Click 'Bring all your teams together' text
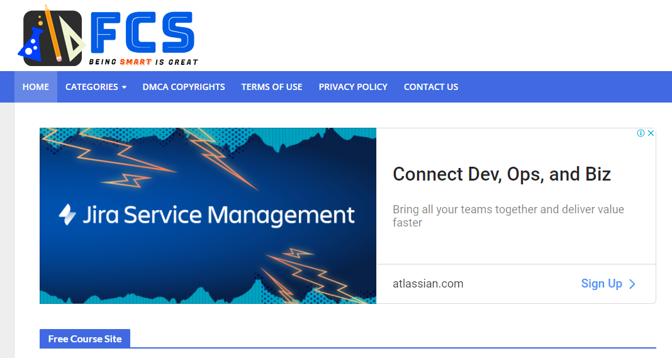The image size is (672, 358). pyautogui.click(x=508, y=216)
